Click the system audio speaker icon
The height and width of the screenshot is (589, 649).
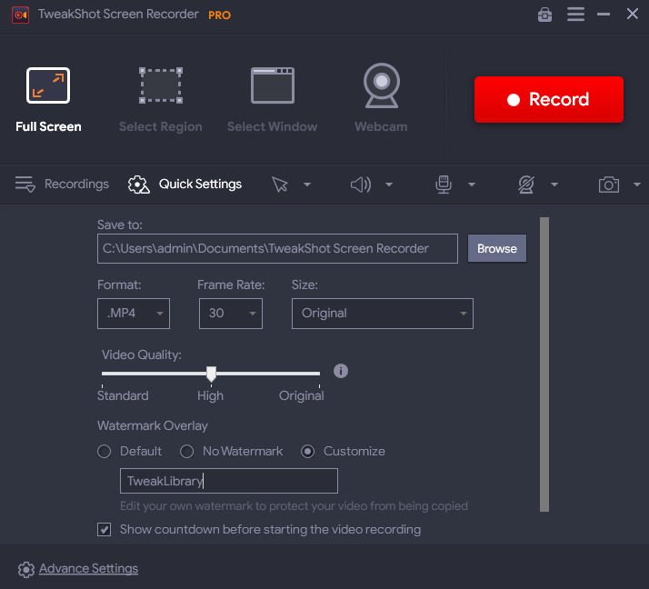pyautogui.click(x=361, y=185)
